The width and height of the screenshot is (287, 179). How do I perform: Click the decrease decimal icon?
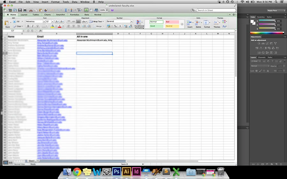pos(131,26)
